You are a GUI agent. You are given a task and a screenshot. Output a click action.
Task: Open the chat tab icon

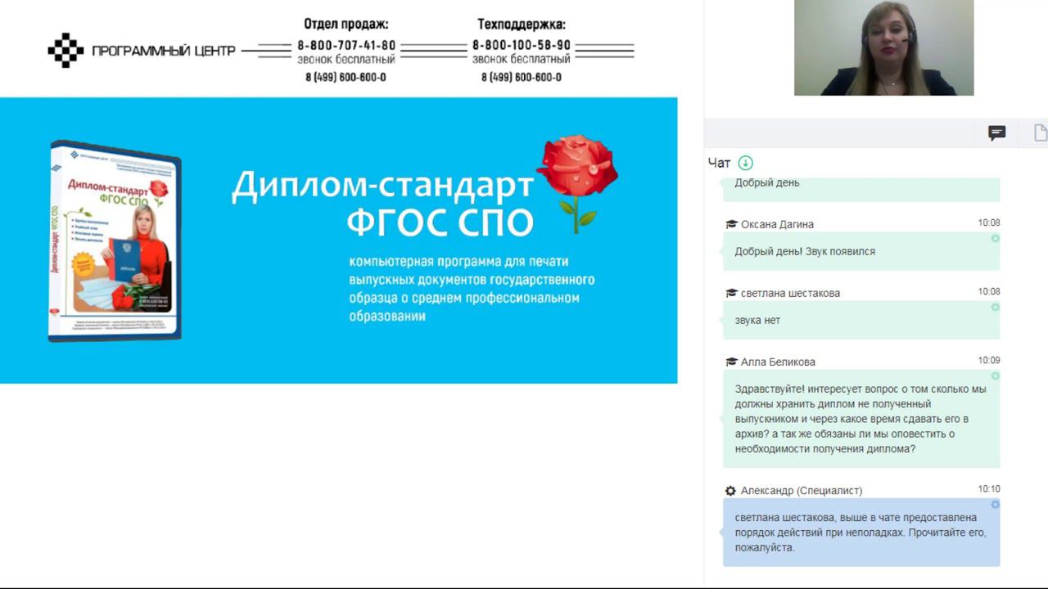(996, 133)
